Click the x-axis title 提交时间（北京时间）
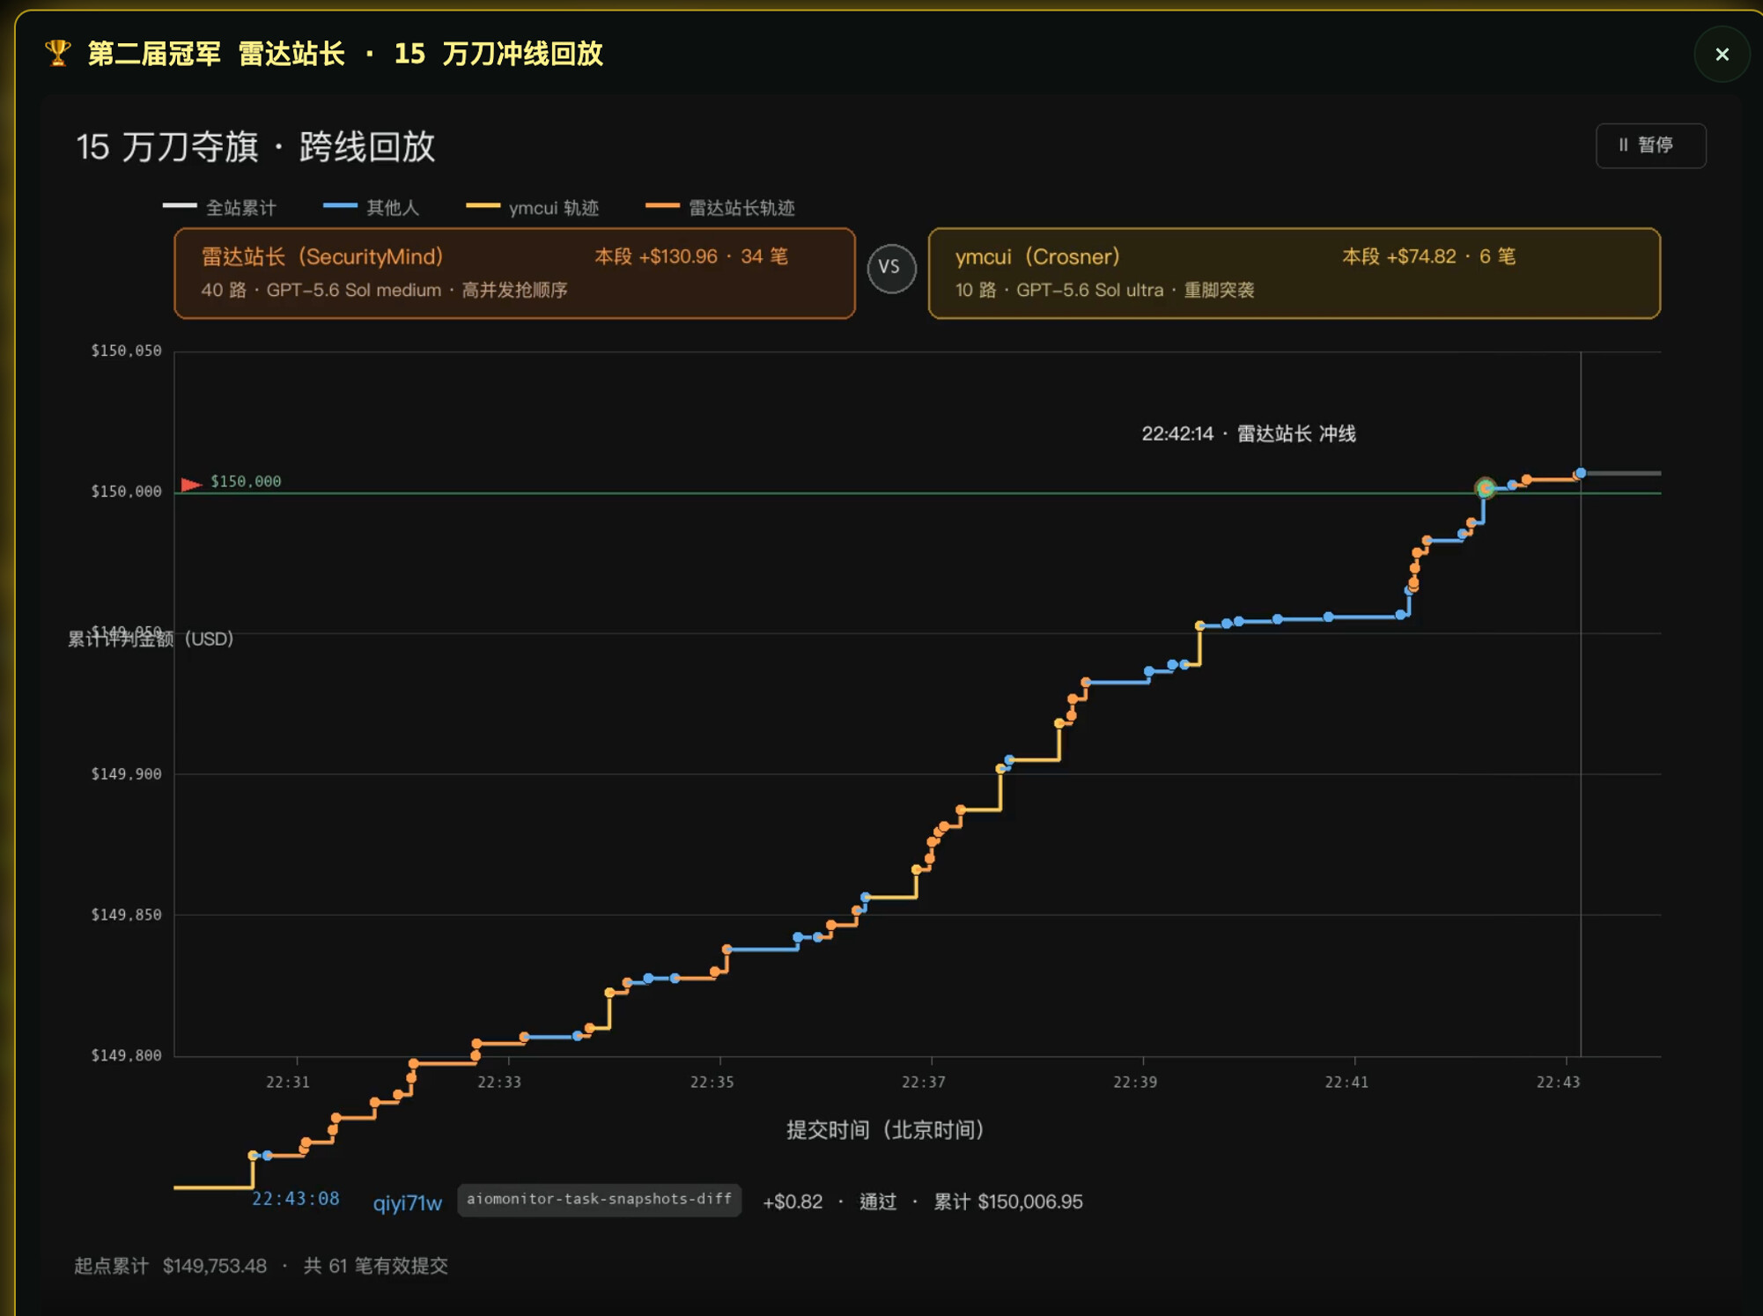This screenshot has height=1316, width=1763. 885,1130
